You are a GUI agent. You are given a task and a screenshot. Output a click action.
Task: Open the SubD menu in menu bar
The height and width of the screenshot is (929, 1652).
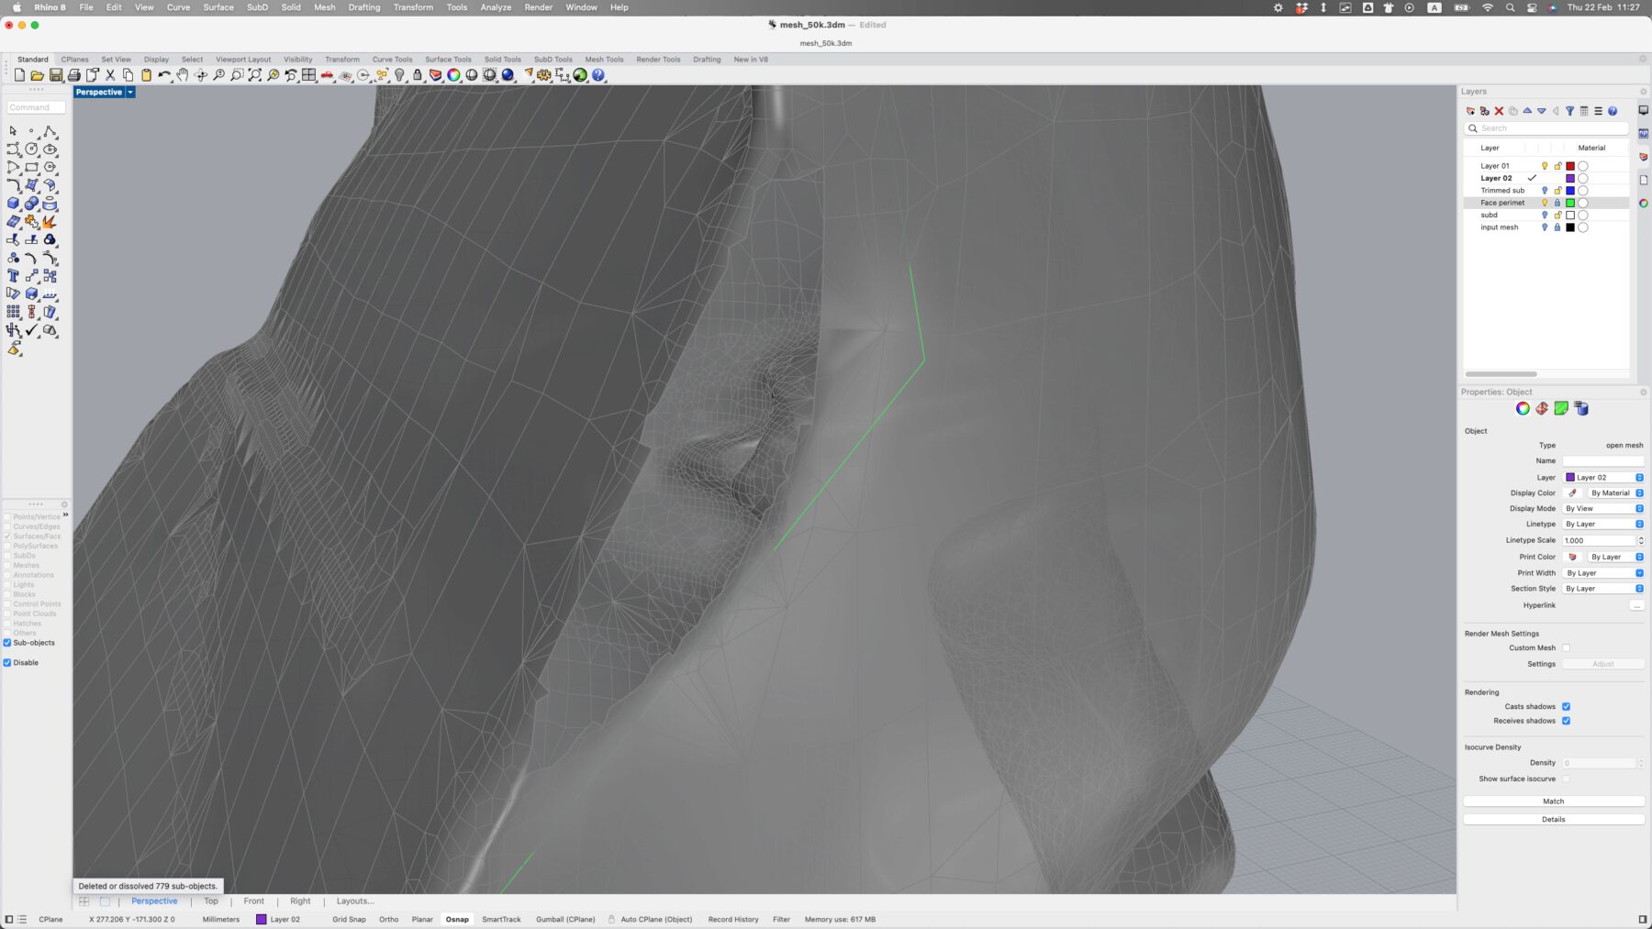257,7
